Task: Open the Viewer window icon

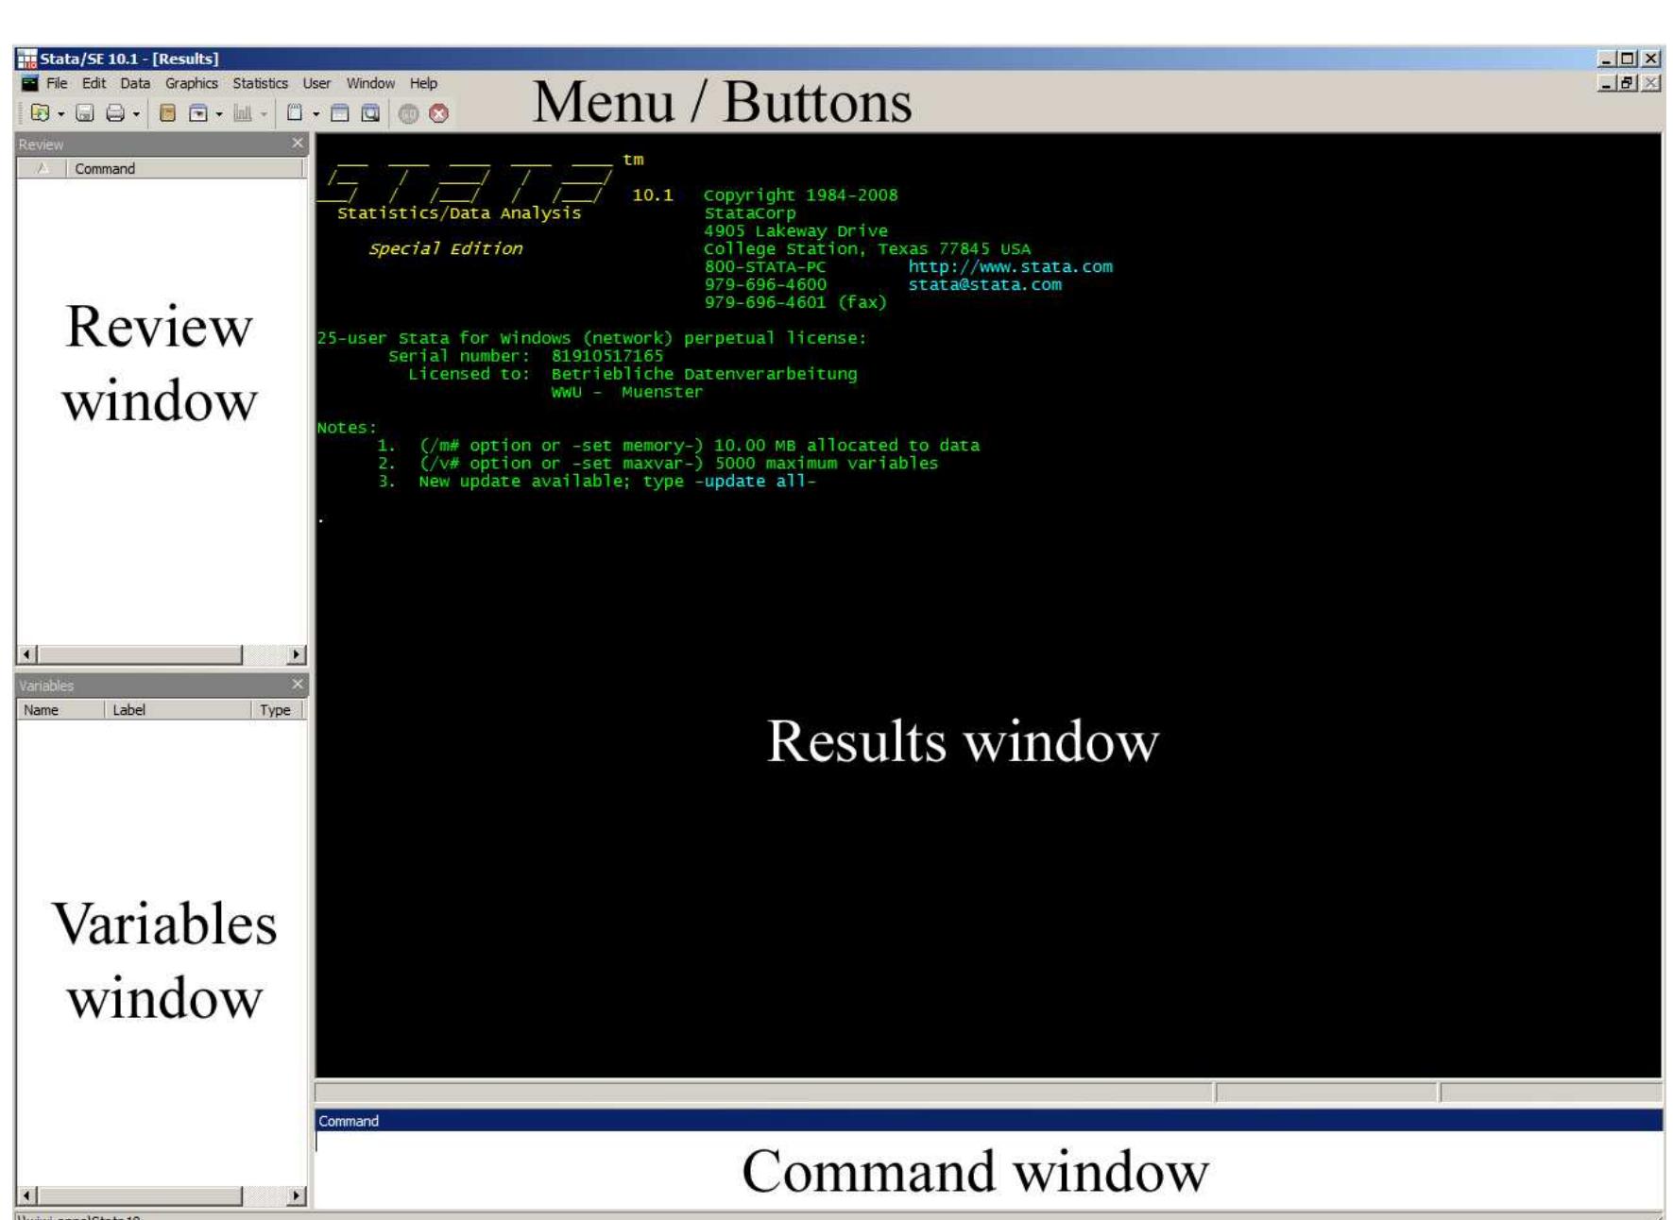Action: pyautogui.click(x=198, y=111)
